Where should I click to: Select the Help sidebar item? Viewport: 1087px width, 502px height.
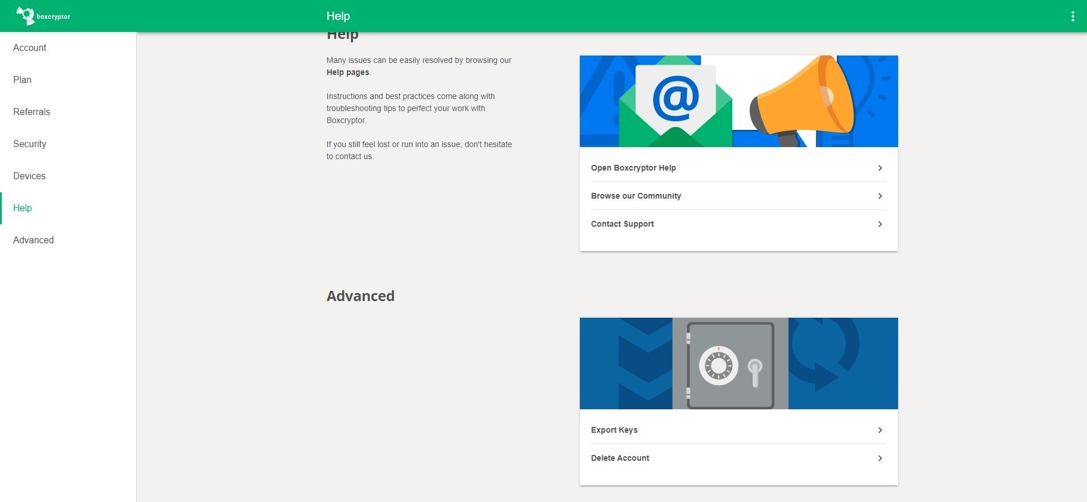(68, 208)
